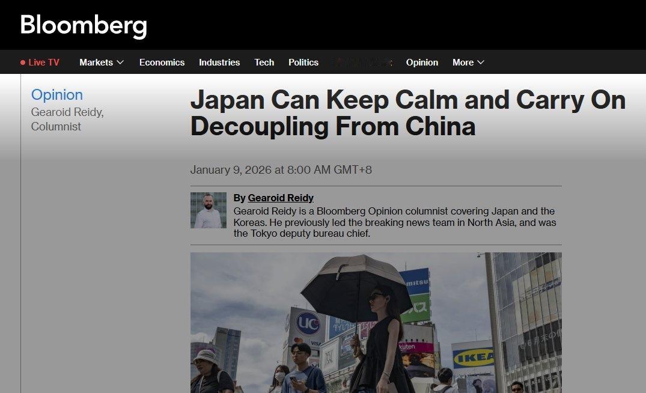
Task: Click the 'Gearoid Reidy, Columnist' sidebar byline
Action: coord(67,119)
